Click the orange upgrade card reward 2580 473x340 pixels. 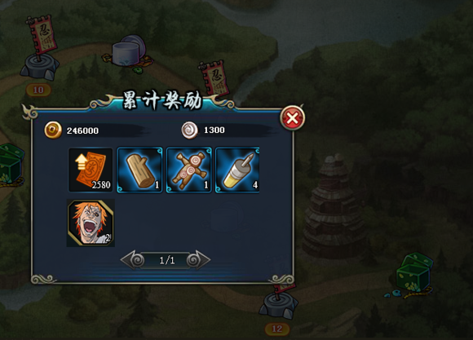click(x=91, y=170)
